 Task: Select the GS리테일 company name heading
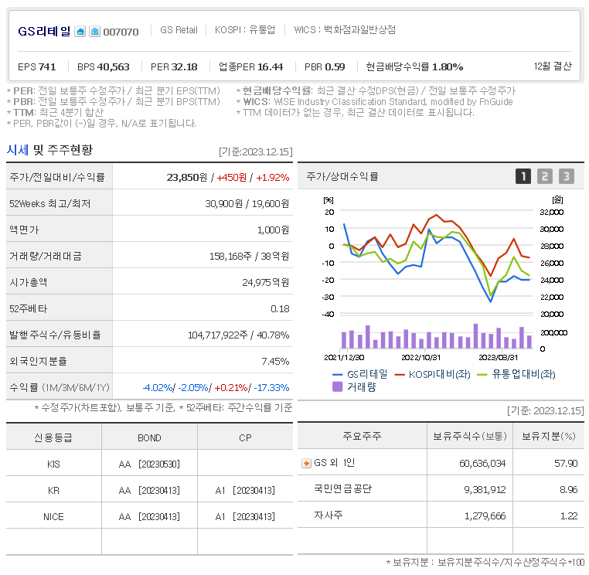[44, 31]
